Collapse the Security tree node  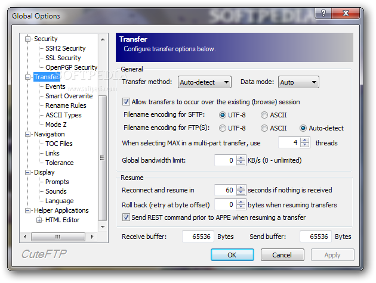click(x=28, y=39)
